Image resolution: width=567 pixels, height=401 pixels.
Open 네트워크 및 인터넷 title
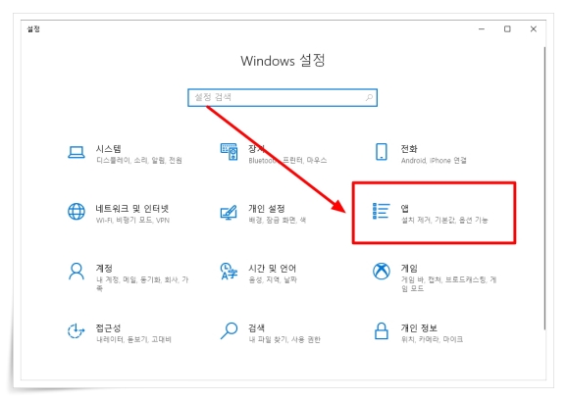[x=132, y=209]
